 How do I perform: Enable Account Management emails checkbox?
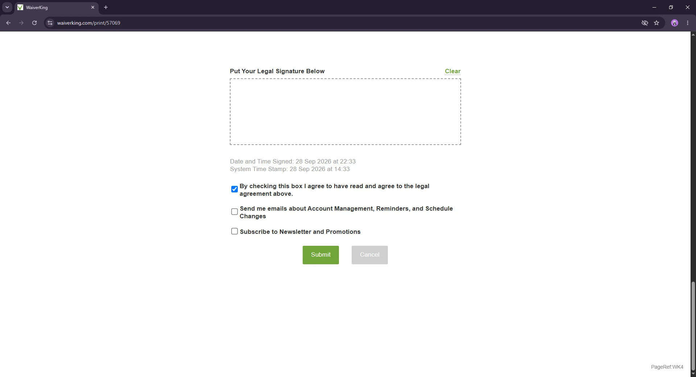click(235, 212)
